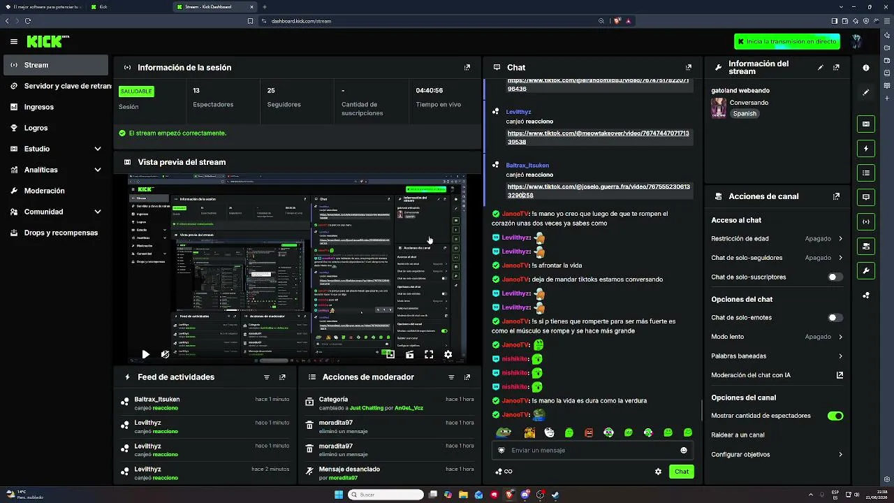Image resolution: width=894 pixels, height=503 pixels.
Task: Toggle the chat bubble icon in the right rail
Action: coord(866,198)
